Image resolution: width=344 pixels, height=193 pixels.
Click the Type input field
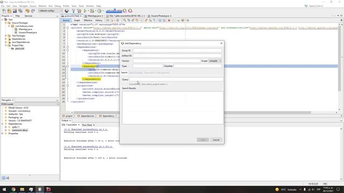click(148, 66)
